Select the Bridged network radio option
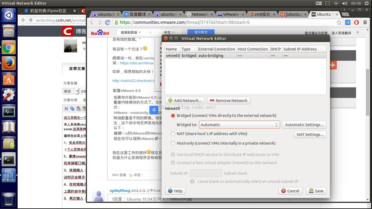 [x=173, y=115]
